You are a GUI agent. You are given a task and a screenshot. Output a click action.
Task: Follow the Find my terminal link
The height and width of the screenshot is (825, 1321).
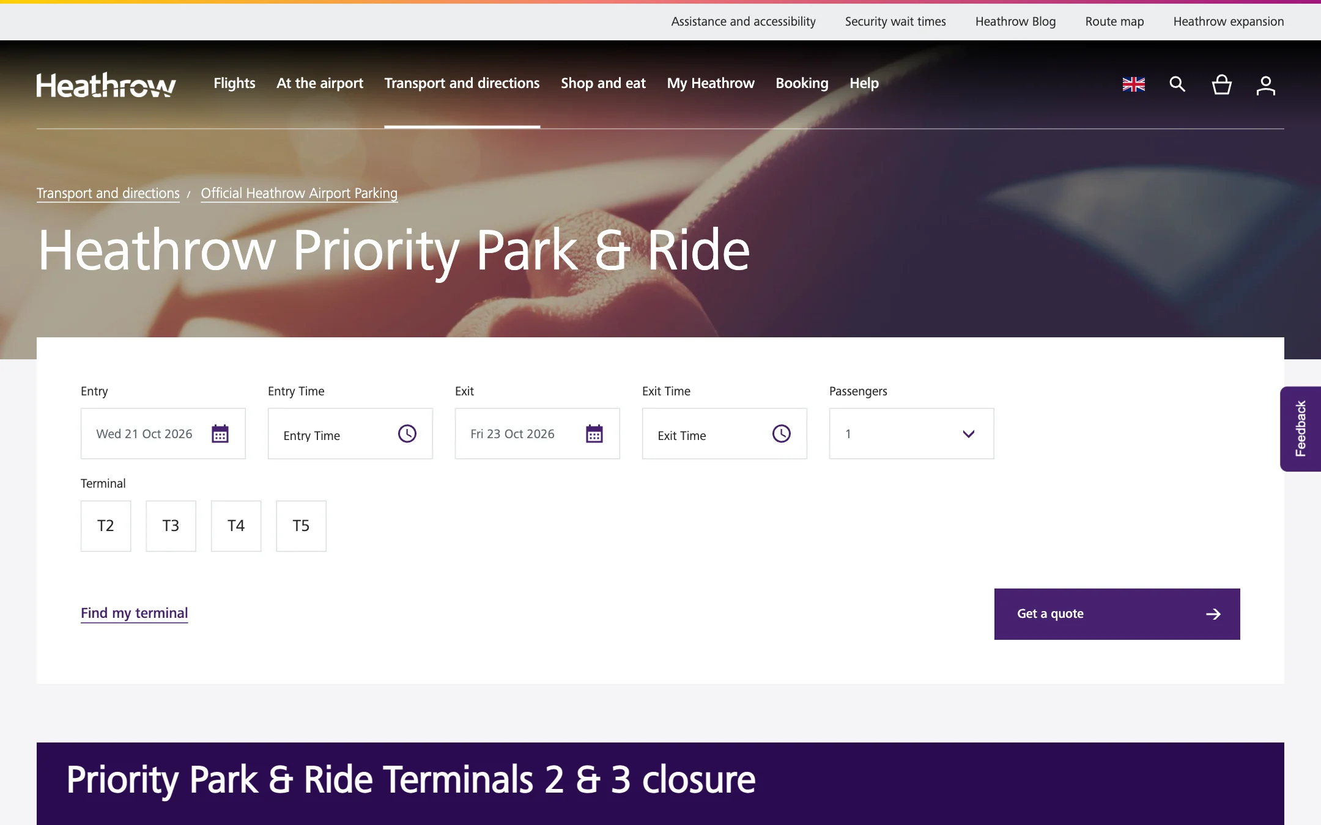click(134, 613)
